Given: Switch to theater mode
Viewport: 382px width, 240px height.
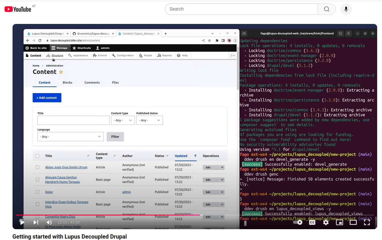Looking at the screenshot, I should [353, 222].
